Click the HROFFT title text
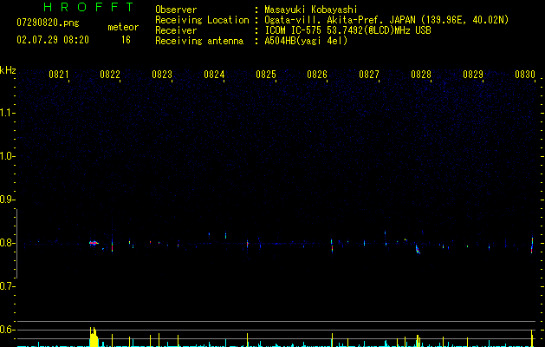The width and height of the screenshot is (545, 347). (x=89, y=7)
